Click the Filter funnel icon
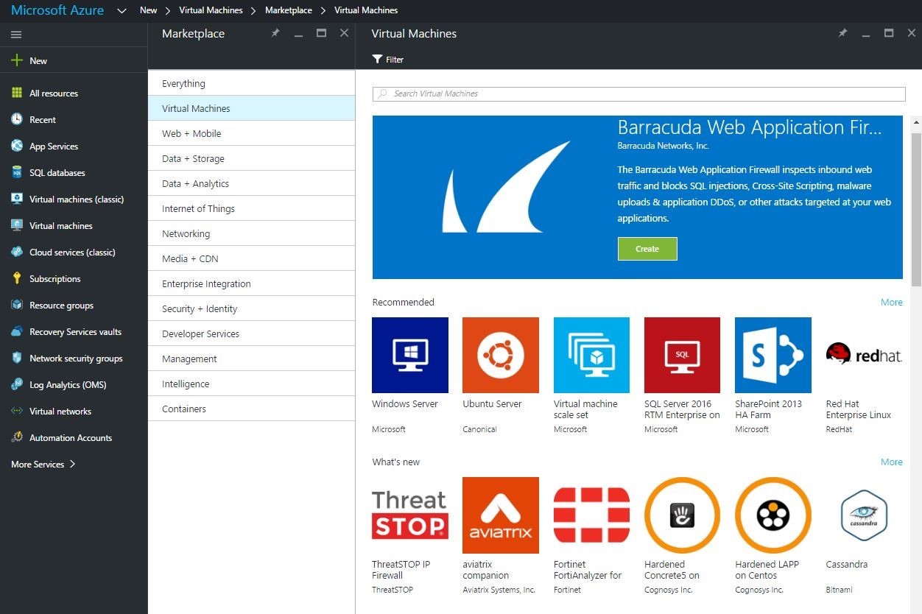922x614 pixels. coord(377,59)
